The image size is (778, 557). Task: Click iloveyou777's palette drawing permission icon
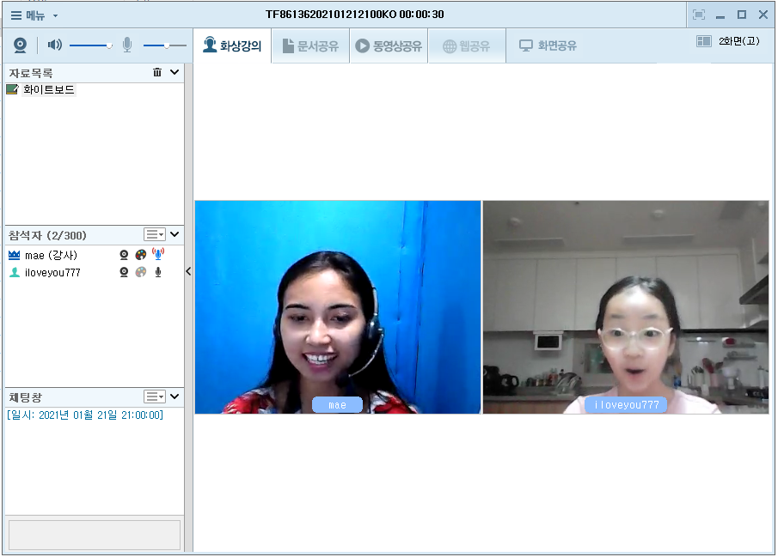[141, 272]
